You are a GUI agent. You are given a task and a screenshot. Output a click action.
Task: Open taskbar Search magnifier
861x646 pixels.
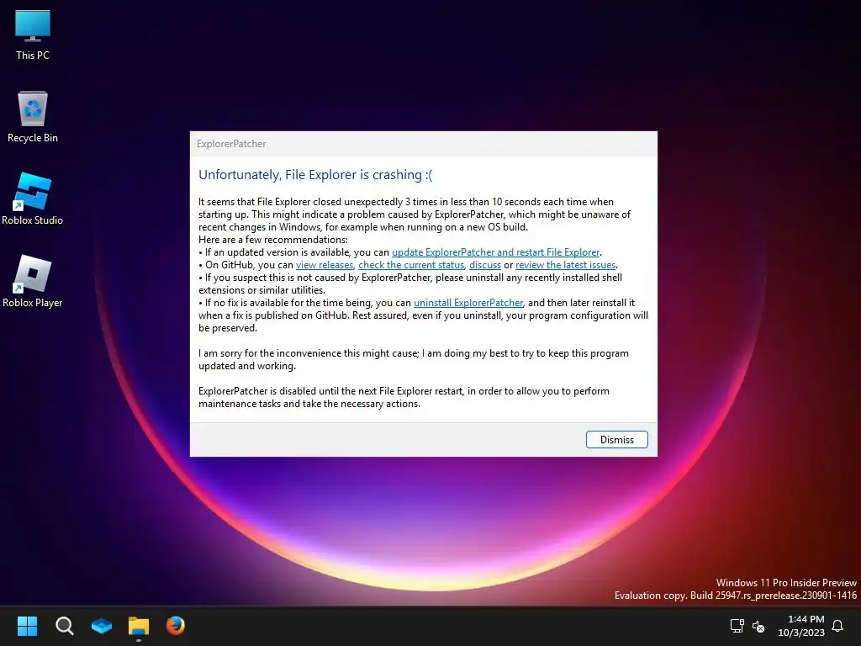click(x=64, y=626)
